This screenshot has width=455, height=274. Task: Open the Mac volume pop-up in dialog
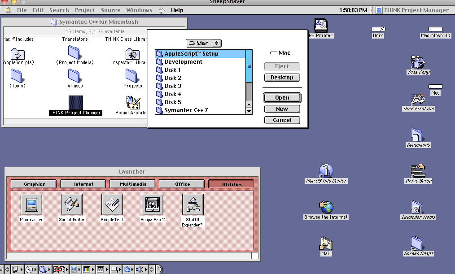[203, 43]
